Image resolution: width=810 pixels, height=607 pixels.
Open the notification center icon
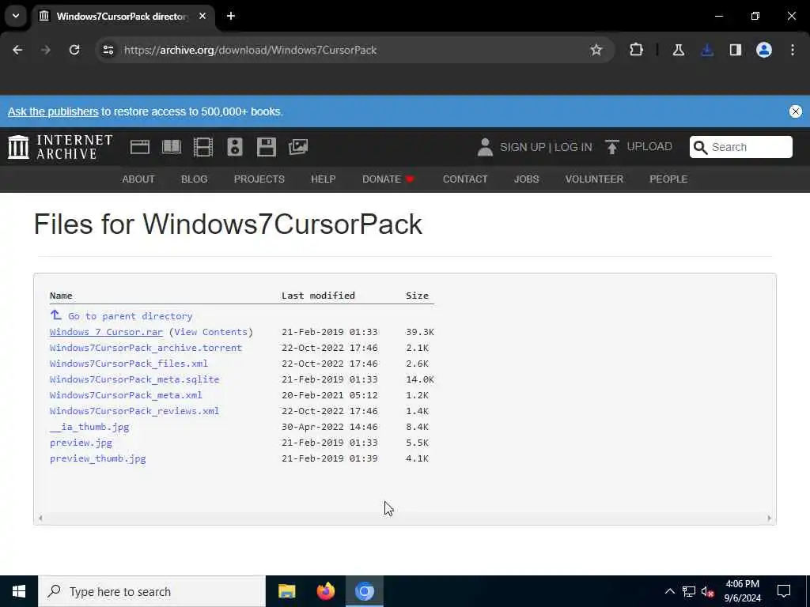pos(784,591)
